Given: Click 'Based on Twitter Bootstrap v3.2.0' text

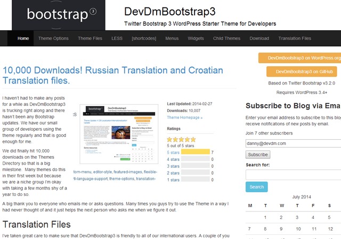Looking at the screenshot, I should [x=302, y=83].
